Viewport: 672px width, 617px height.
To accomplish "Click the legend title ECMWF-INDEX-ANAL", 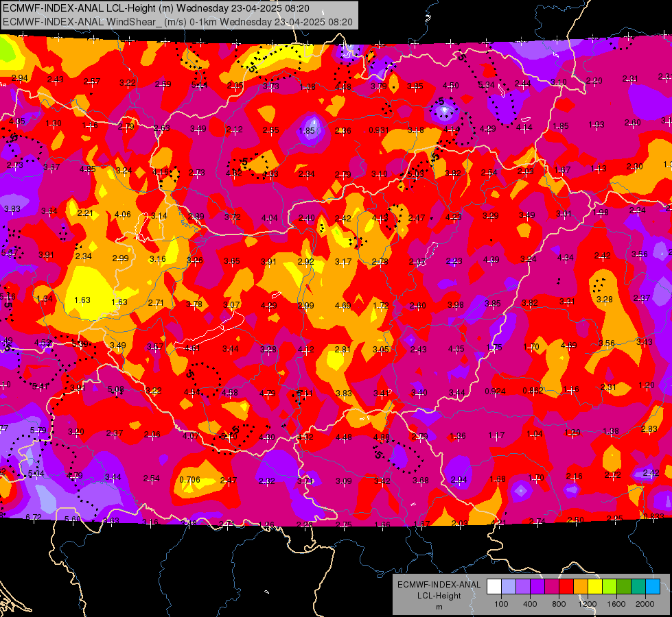I will [x=439, y=585].
